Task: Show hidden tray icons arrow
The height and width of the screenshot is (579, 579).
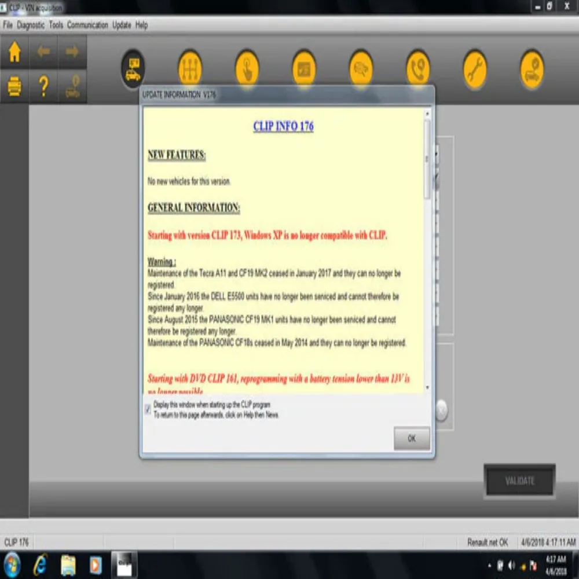Action: [x=490, y=565]
